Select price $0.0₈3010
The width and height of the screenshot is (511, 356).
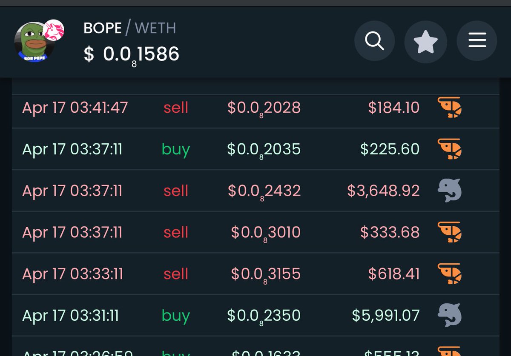click(x=266, y=234)
